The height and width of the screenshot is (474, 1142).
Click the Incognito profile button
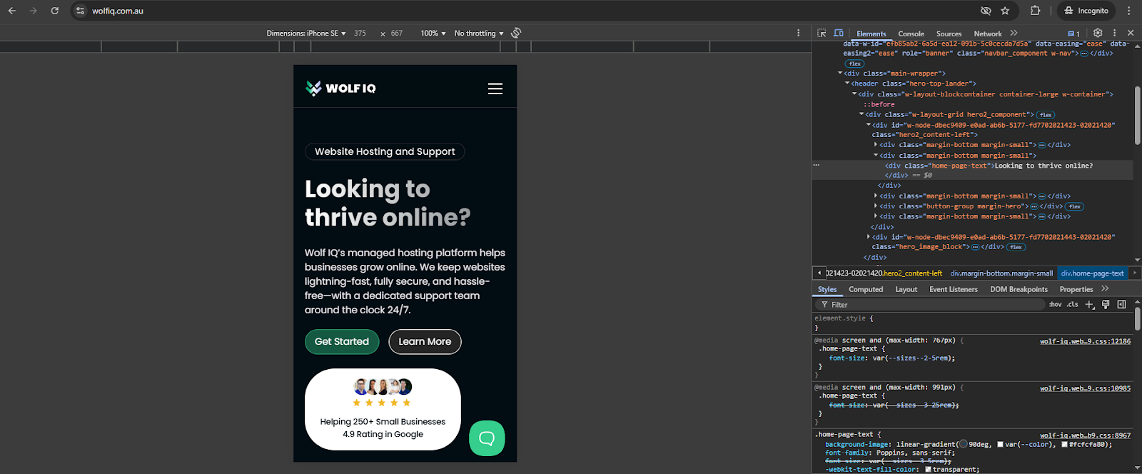click(1086, 11)
